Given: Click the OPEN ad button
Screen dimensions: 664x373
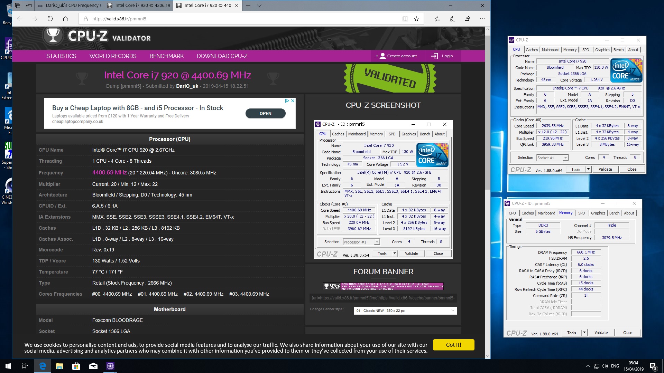Looking at the screenshot, I should [266, 113].
